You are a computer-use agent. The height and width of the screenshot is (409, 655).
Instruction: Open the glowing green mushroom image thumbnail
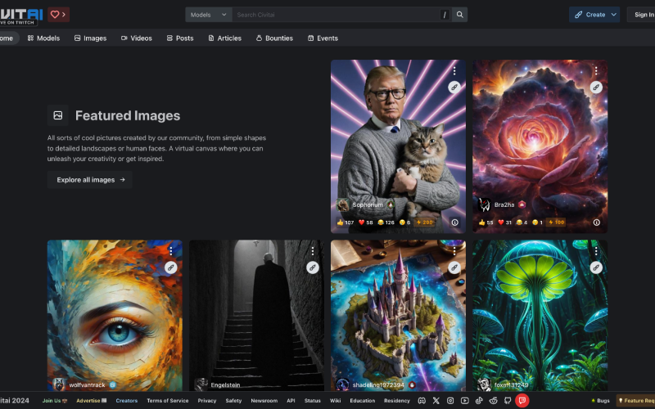(540, 316)
